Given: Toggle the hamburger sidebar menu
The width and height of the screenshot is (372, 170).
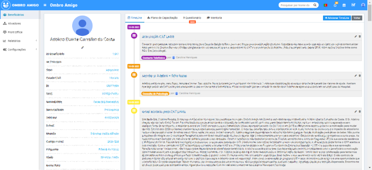Looking at the screenshot, I should 45,5.
